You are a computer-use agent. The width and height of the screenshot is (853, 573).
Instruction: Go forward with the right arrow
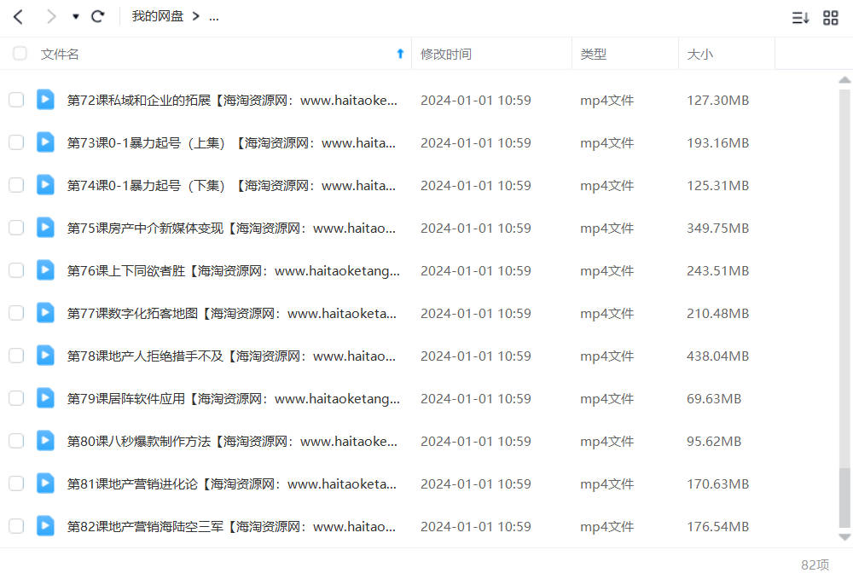(51, 17)
